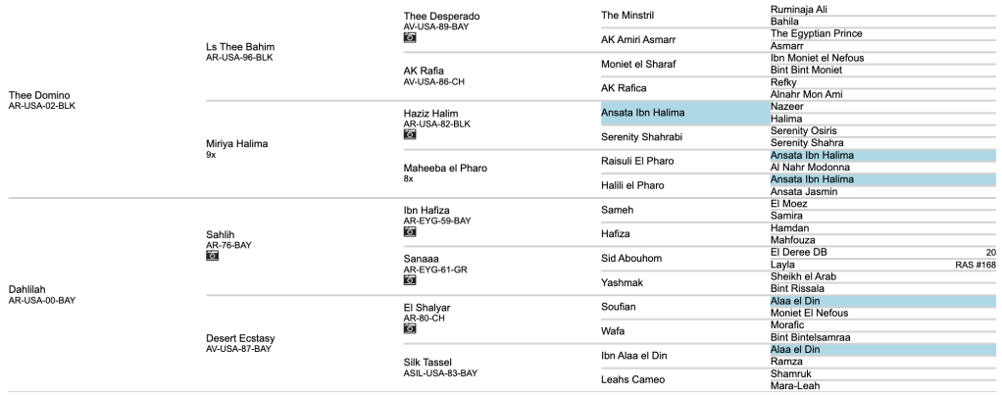This screenshot has width=1002, height=395.
Task: Open Ibn Hafiza's camera icon
Action: click(x=410, y=231)
